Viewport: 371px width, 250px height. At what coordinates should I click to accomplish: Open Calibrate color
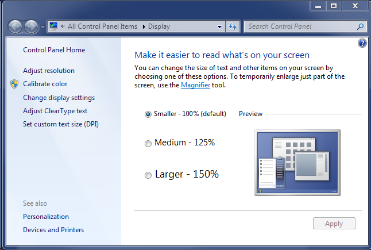click(45, 84)
